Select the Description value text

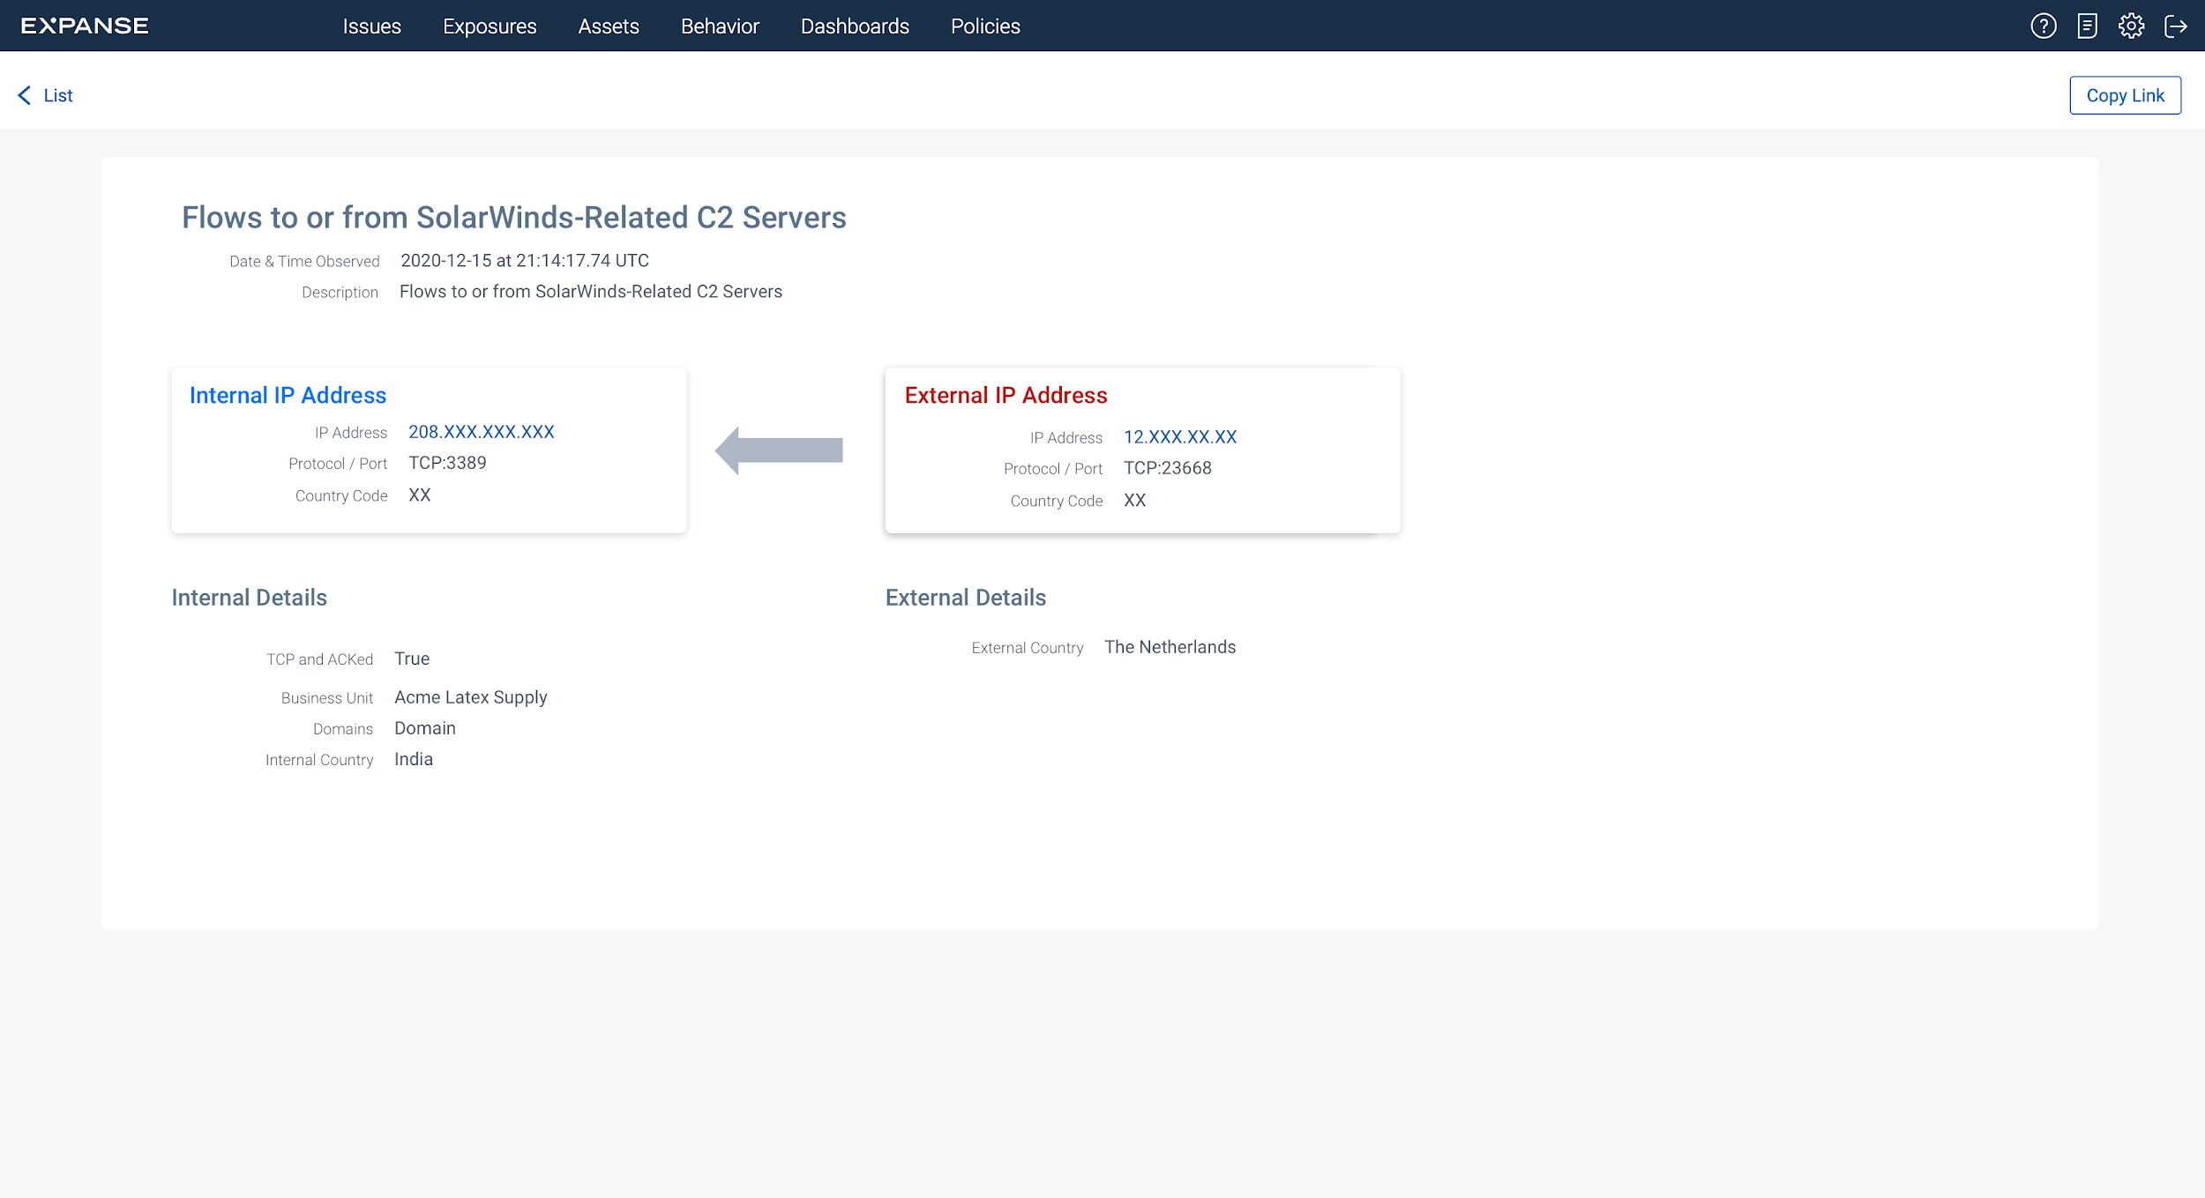pyautogui.click(x=590, y=292)
